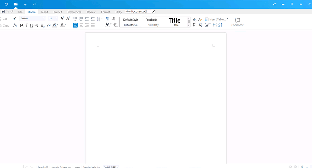Screen dimensions: 312x168
Task: Apply Subscript formatting
Action: click(43, 26)
